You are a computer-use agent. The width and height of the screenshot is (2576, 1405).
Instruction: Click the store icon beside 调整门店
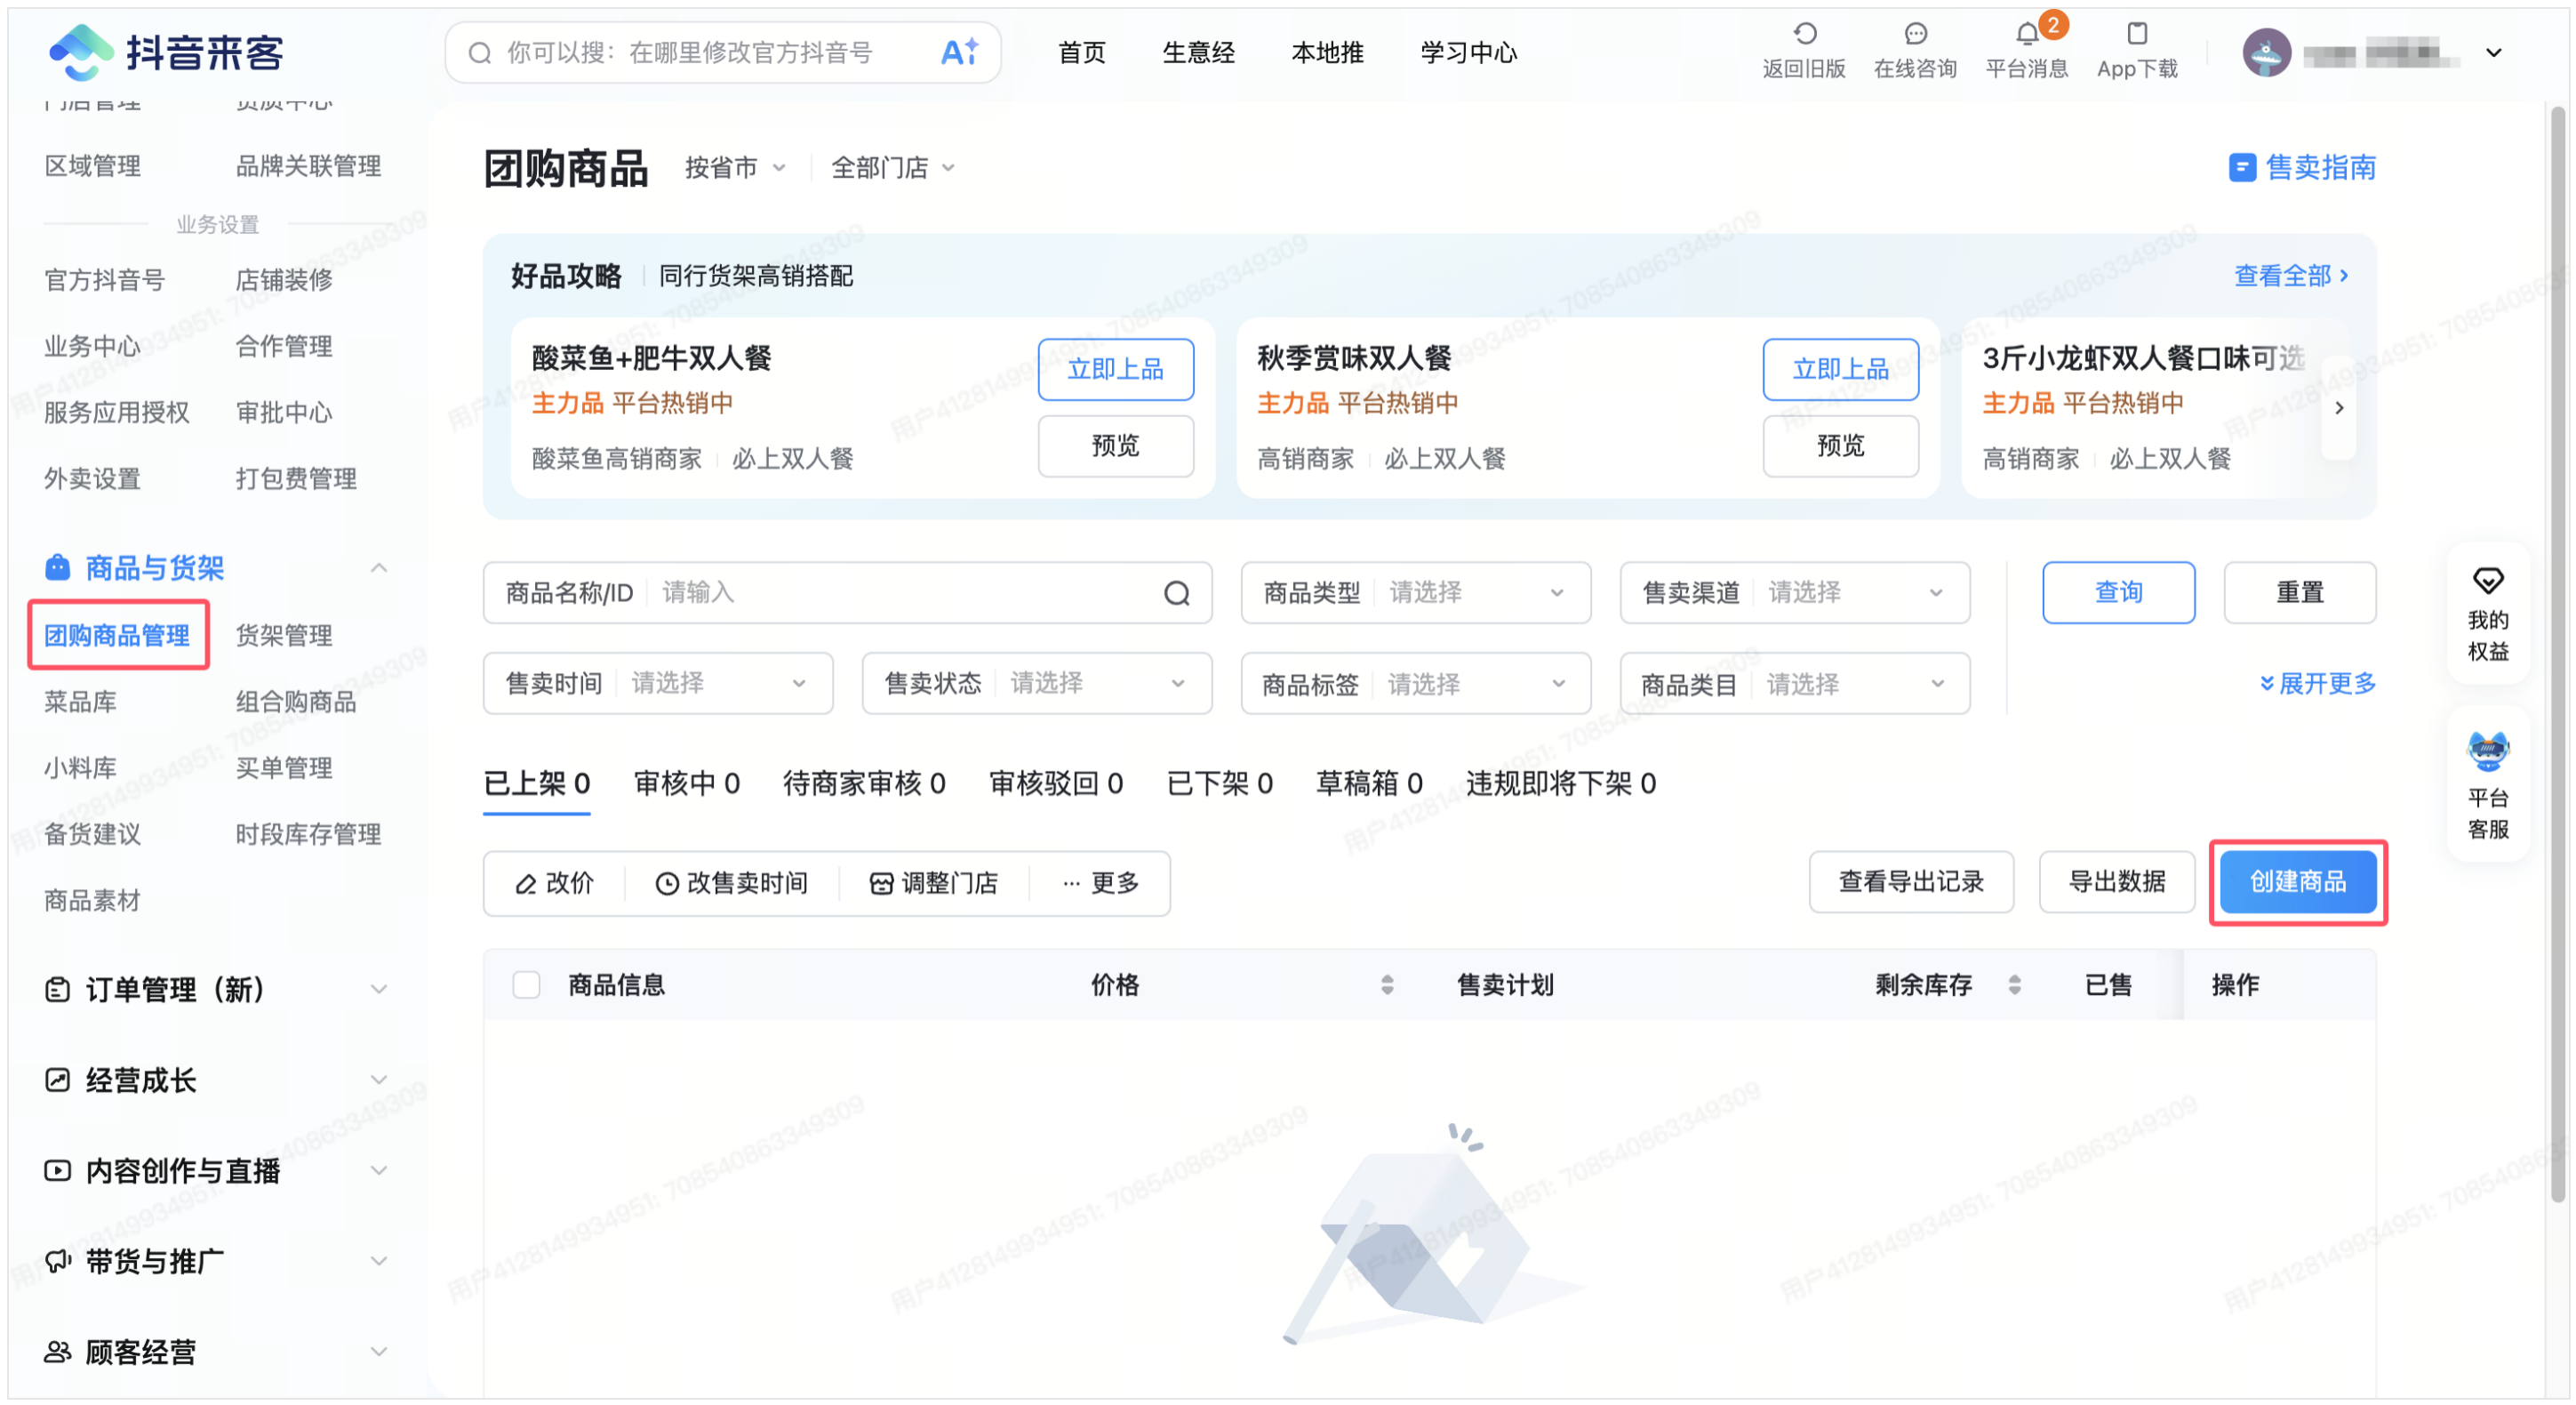(880, 883)
